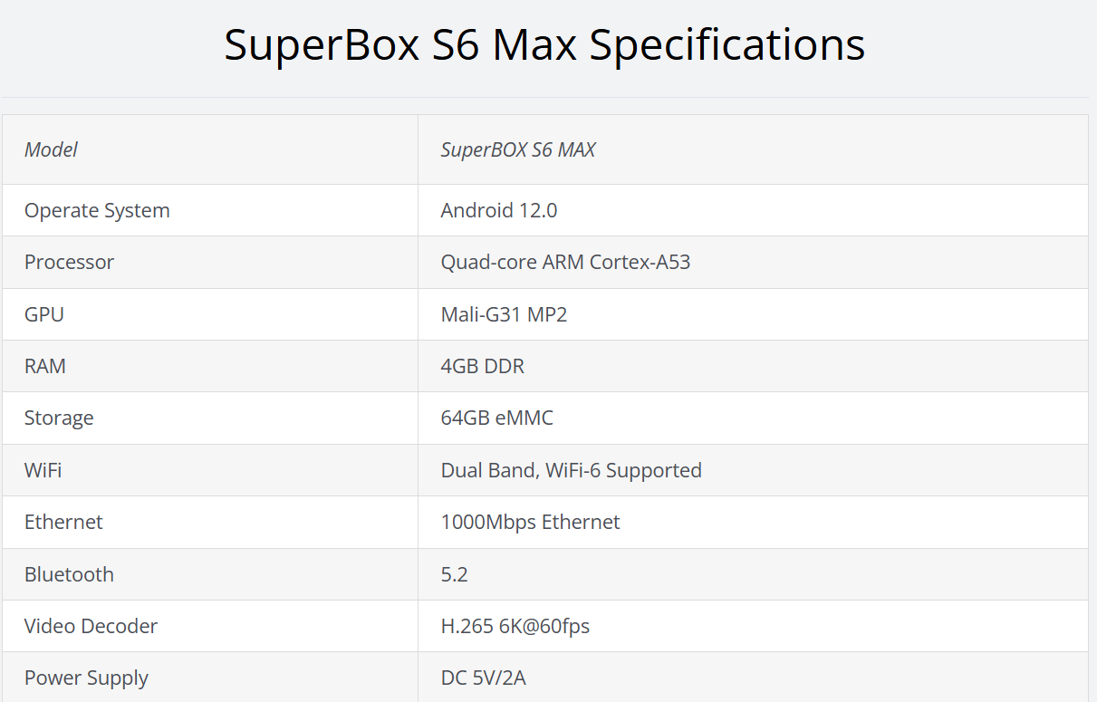Select the H.265 6K@60fps value
This screenshot has width=1097, height=702.
coord(515,626)
